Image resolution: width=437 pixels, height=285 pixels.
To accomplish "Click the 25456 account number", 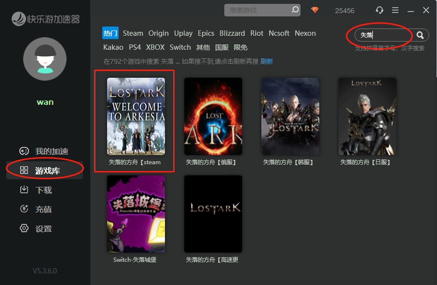I will point(345,11).
